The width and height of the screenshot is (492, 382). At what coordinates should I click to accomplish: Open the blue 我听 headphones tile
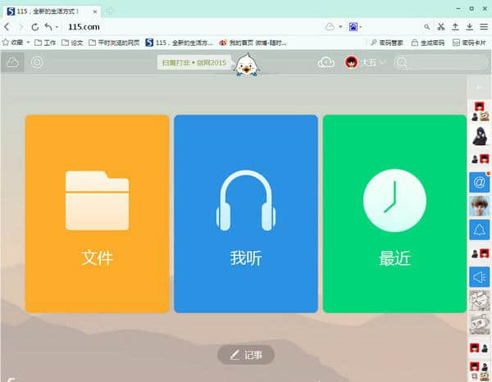coord(246,214)
